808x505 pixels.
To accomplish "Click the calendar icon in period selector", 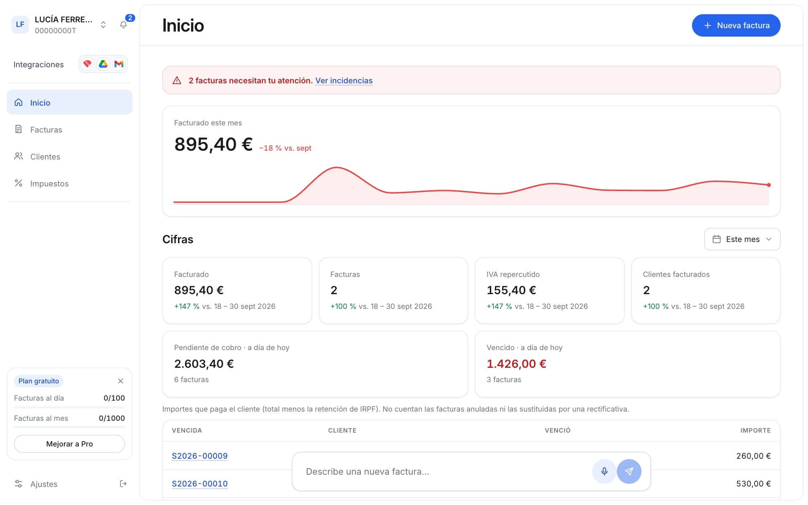I will [x=717, y=239].
